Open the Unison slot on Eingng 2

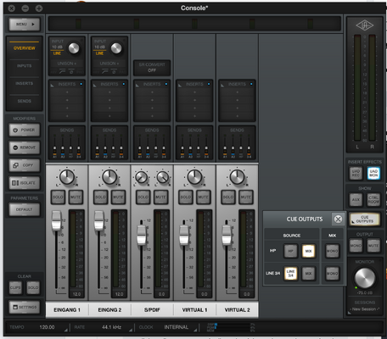(x=109, y=64)
